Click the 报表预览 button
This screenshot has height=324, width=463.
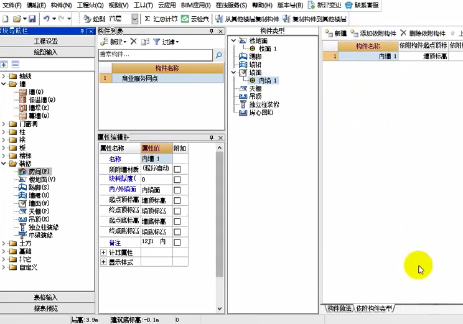(46, 308)
